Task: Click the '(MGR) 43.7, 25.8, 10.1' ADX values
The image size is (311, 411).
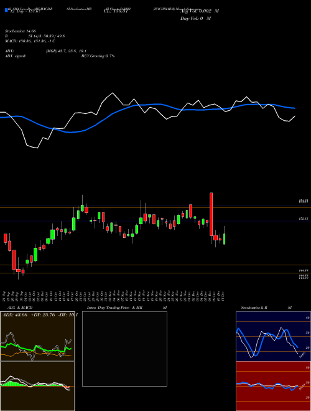Action: (66, 51)
